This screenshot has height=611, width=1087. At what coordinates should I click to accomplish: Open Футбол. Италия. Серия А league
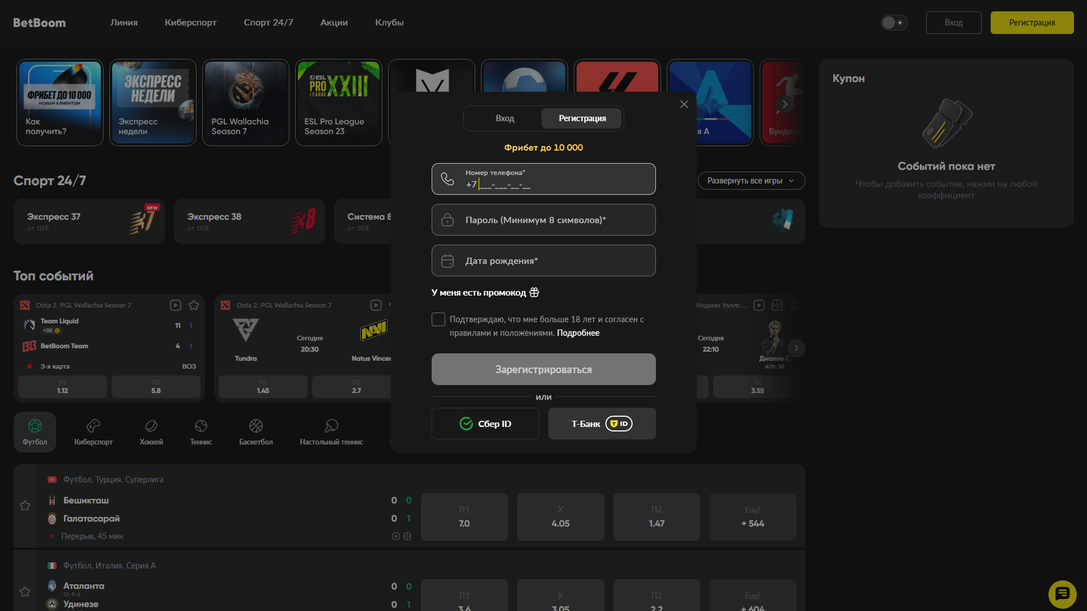point(109,566)
